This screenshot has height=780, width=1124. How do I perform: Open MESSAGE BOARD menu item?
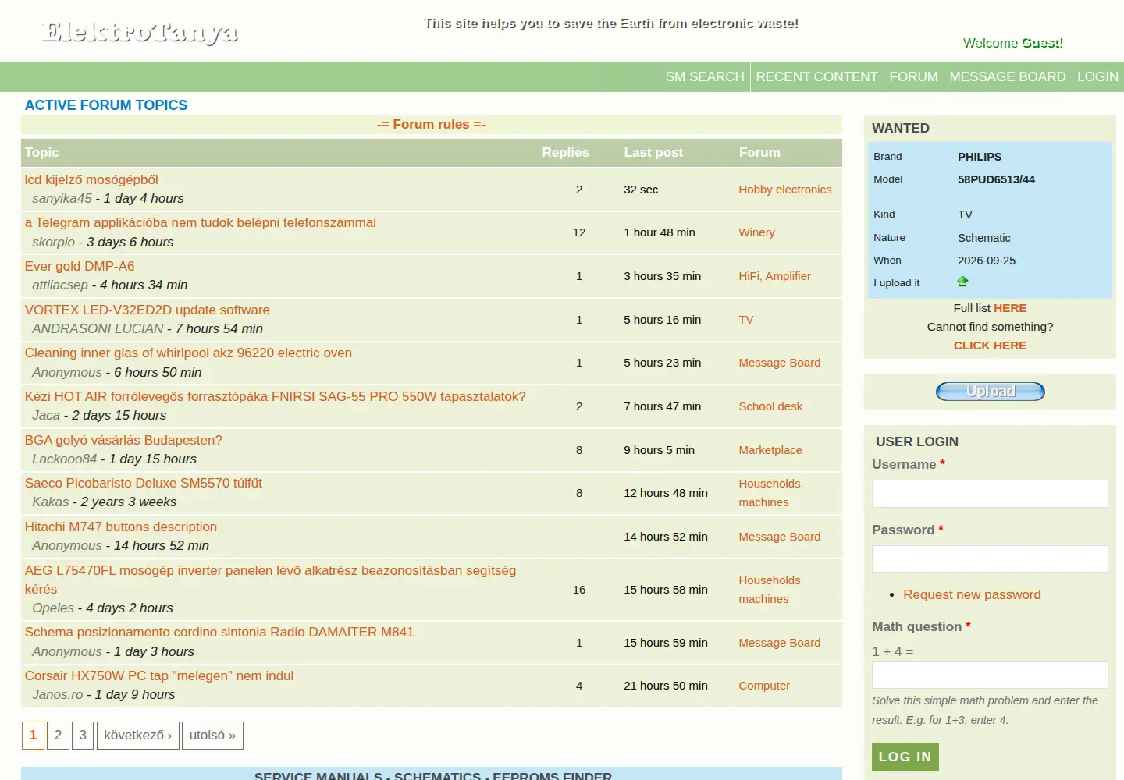tap(1008, 76)
